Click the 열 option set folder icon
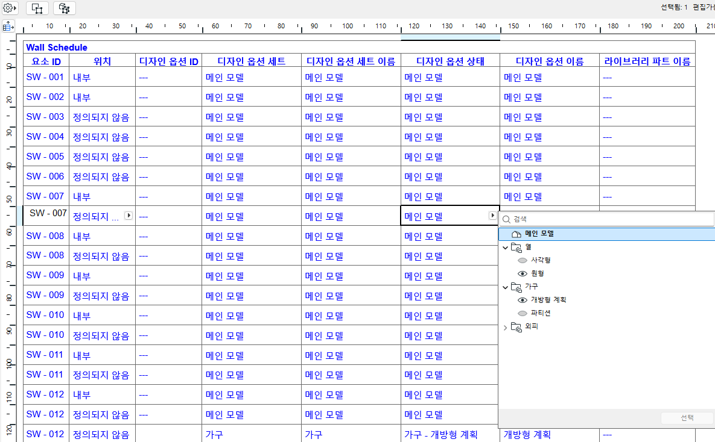The width and height of the screenshot is (715, 442). pos(516,247)
